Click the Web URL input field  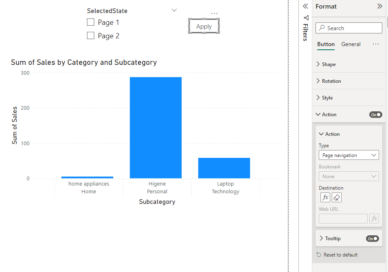coord(343,219)
